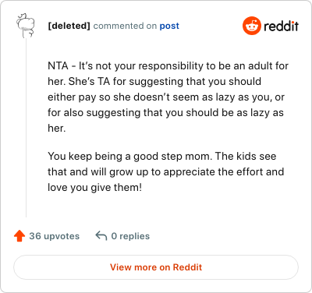Click the paragraph beginning "You keep being"
Screen dimensions: 312x293
(165, 171)
